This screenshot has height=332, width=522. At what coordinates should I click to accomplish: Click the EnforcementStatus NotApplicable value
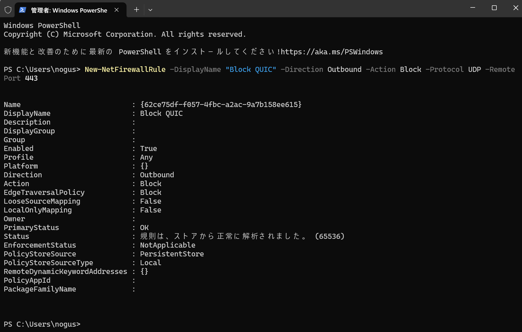(168, 245)
